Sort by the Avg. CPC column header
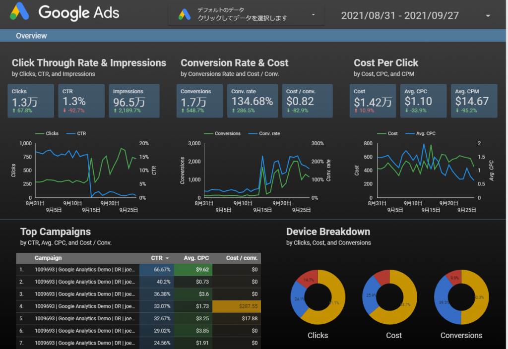Image resolution: width=508 pixels, height=349 pixels. [196, 258]
